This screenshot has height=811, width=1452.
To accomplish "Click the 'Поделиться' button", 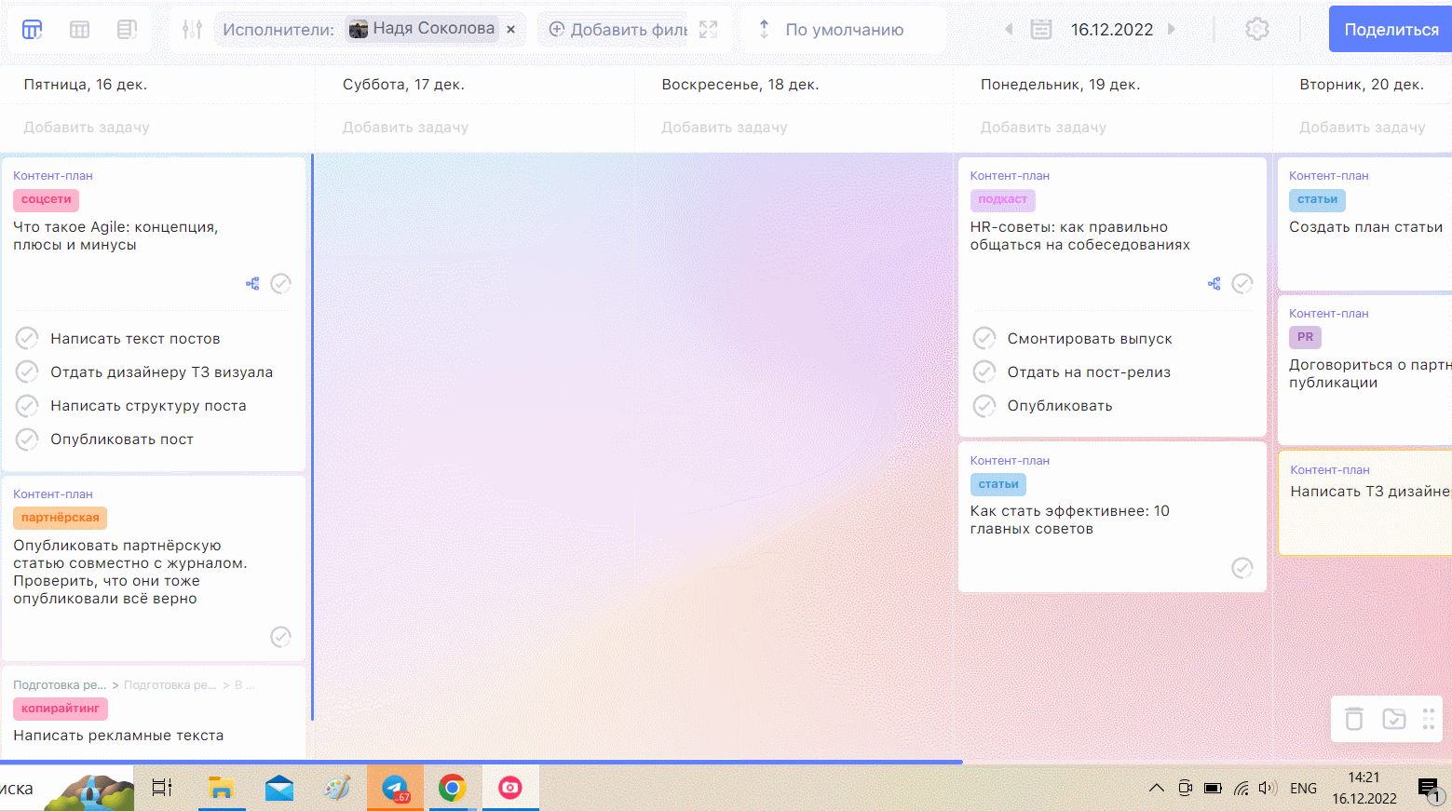I will coord(1391,30).
